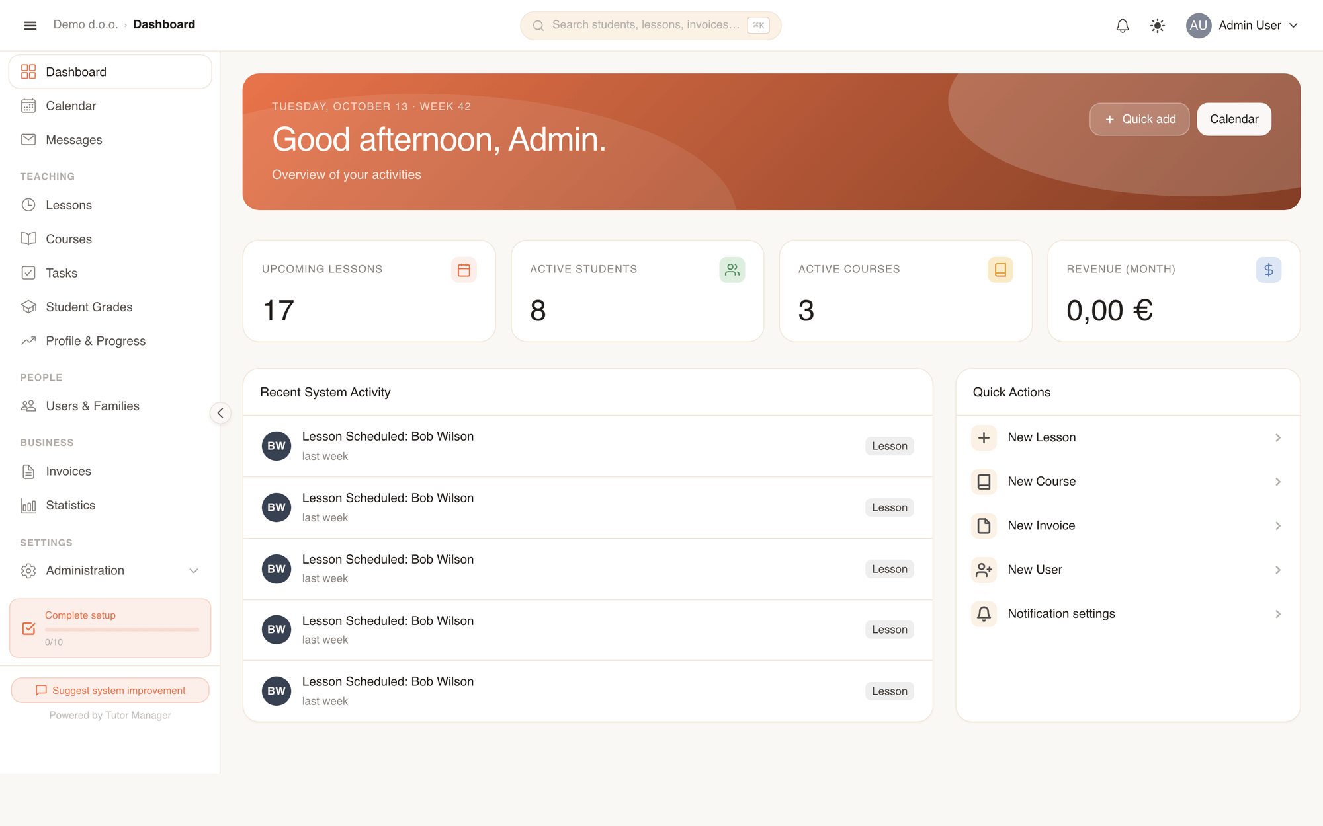Click the Invoices document icon in sidebar
1323x826 pixels.
pos(28,471)
